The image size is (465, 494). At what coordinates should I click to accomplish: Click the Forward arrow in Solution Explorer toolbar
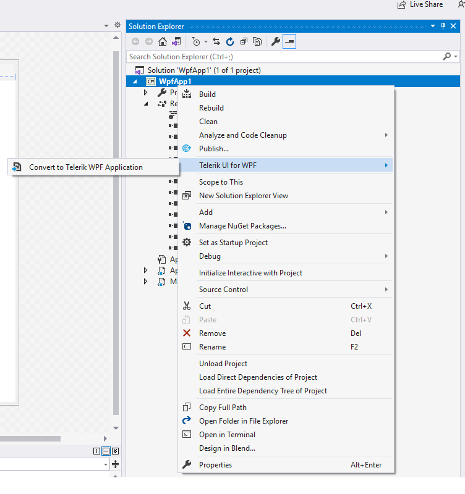click(149, 41)
